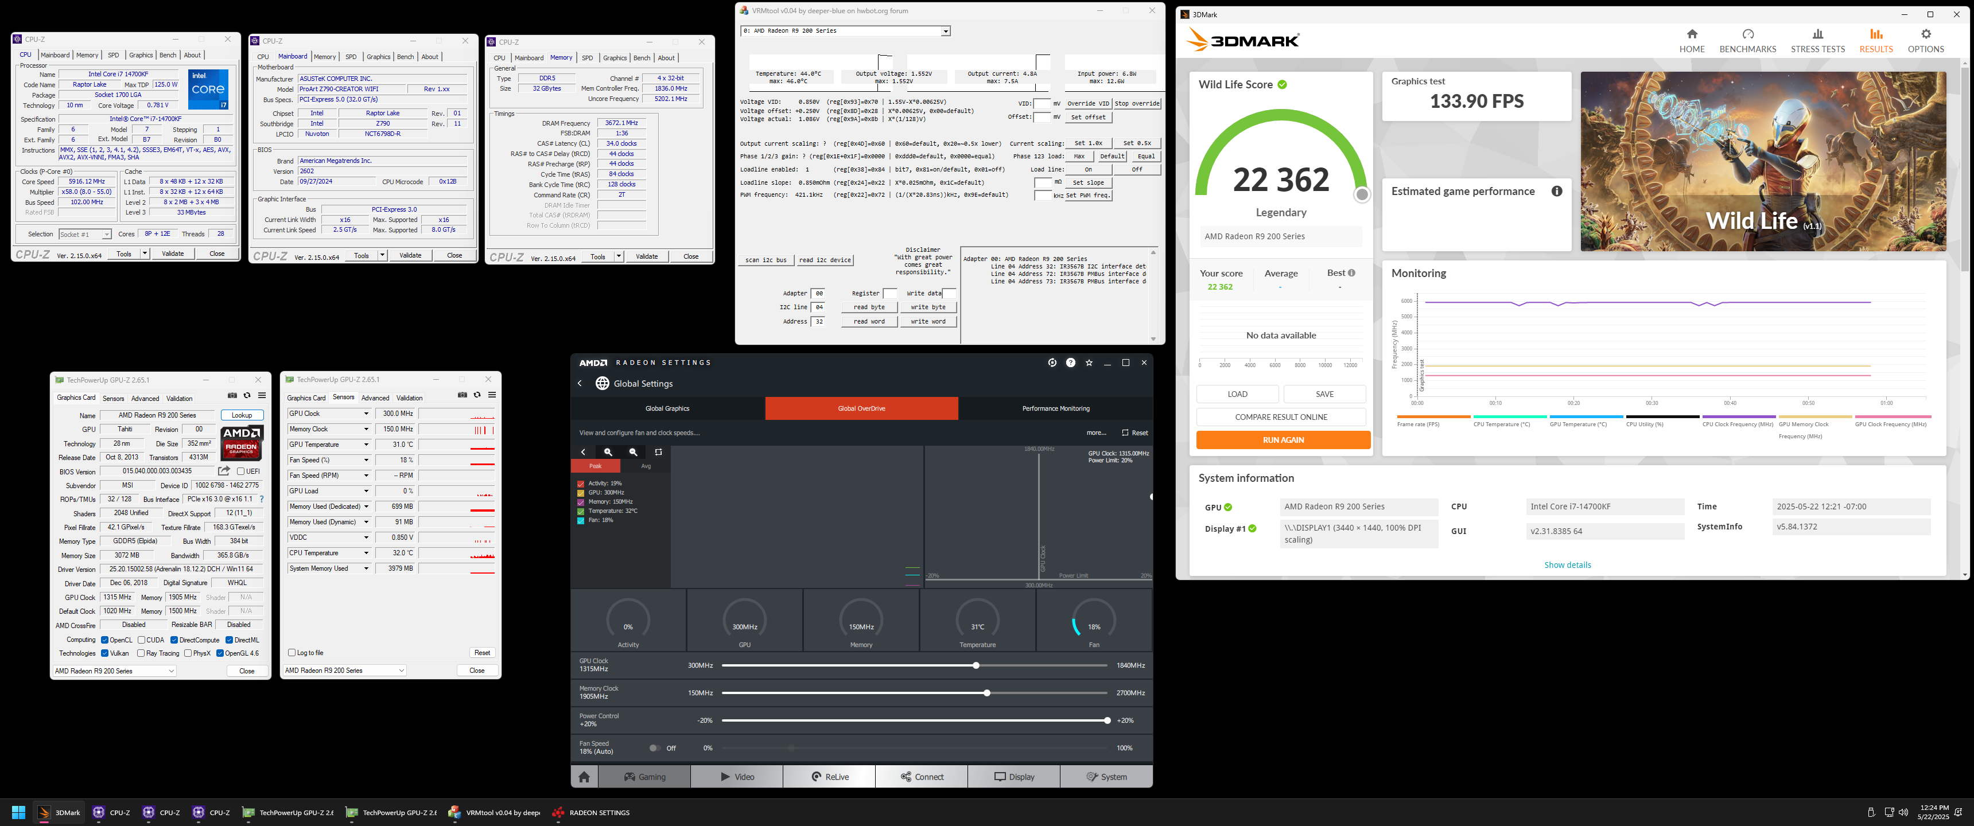Open the Windows Start menu
Screen dimensions: 1974x826
[x=18, y=812]
